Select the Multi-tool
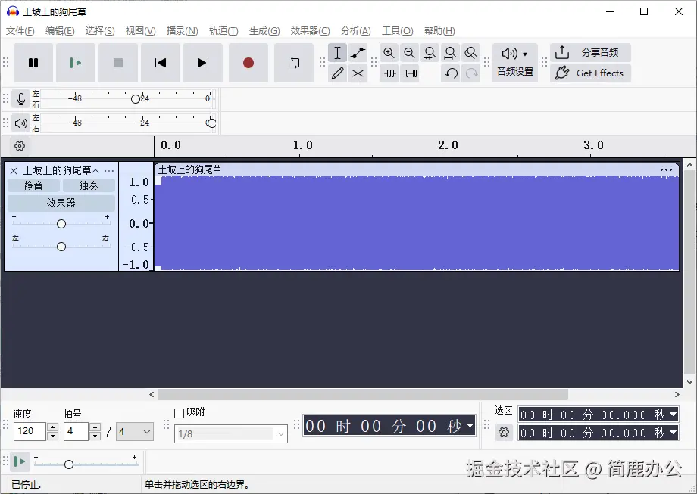 pyautogui.click(x=358, y=73)
